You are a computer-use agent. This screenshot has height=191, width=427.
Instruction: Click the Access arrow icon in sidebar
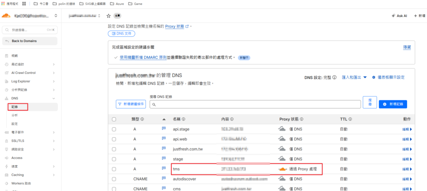point(7,158)
